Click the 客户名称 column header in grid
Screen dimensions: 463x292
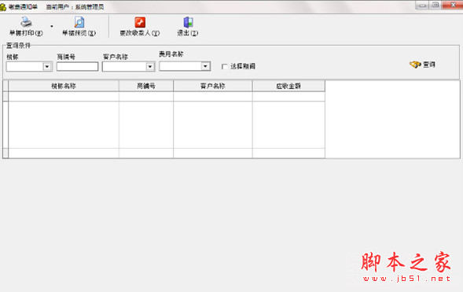point(213,86)
